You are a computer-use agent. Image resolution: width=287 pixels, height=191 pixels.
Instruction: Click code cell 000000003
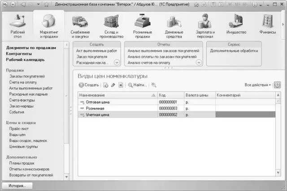pyautogui.click(x=168, y=108)
